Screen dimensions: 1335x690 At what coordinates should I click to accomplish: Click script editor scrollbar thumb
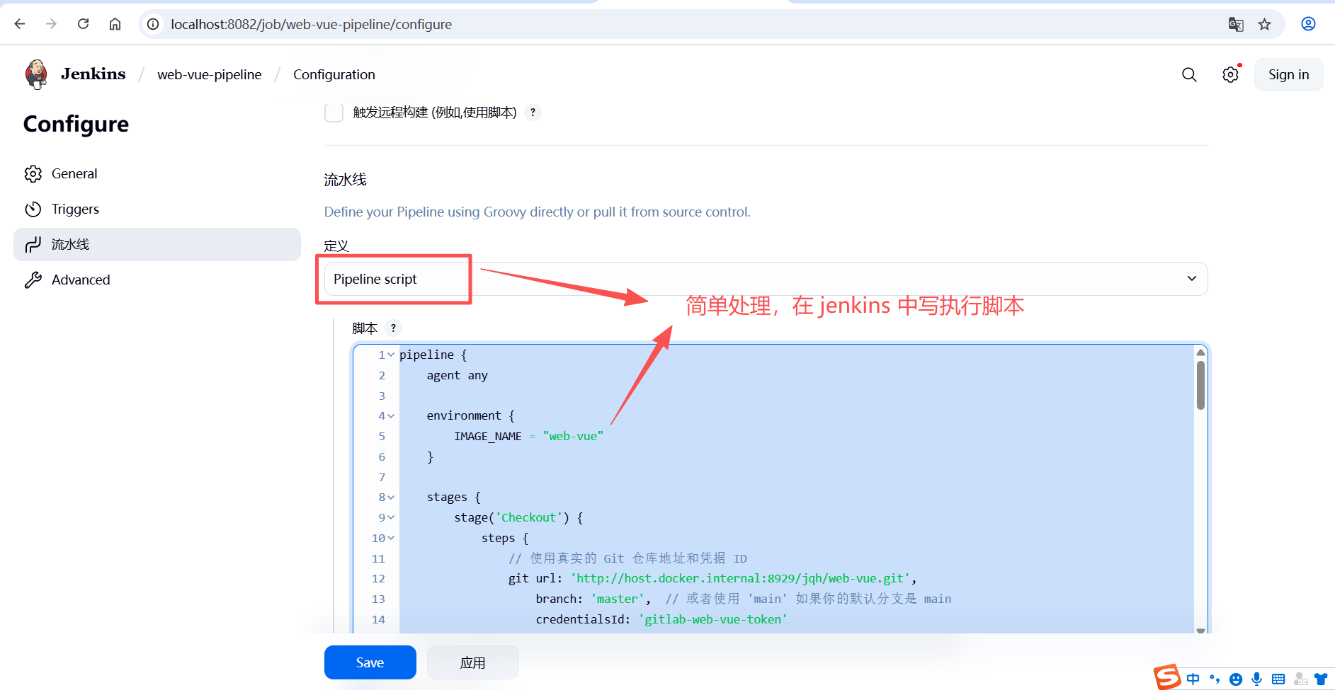click(x=1200, y=385)
